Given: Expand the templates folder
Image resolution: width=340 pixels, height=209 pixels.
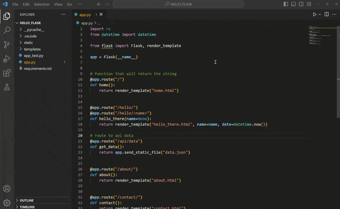Looking at the screenshot, I should pos(32,49).
